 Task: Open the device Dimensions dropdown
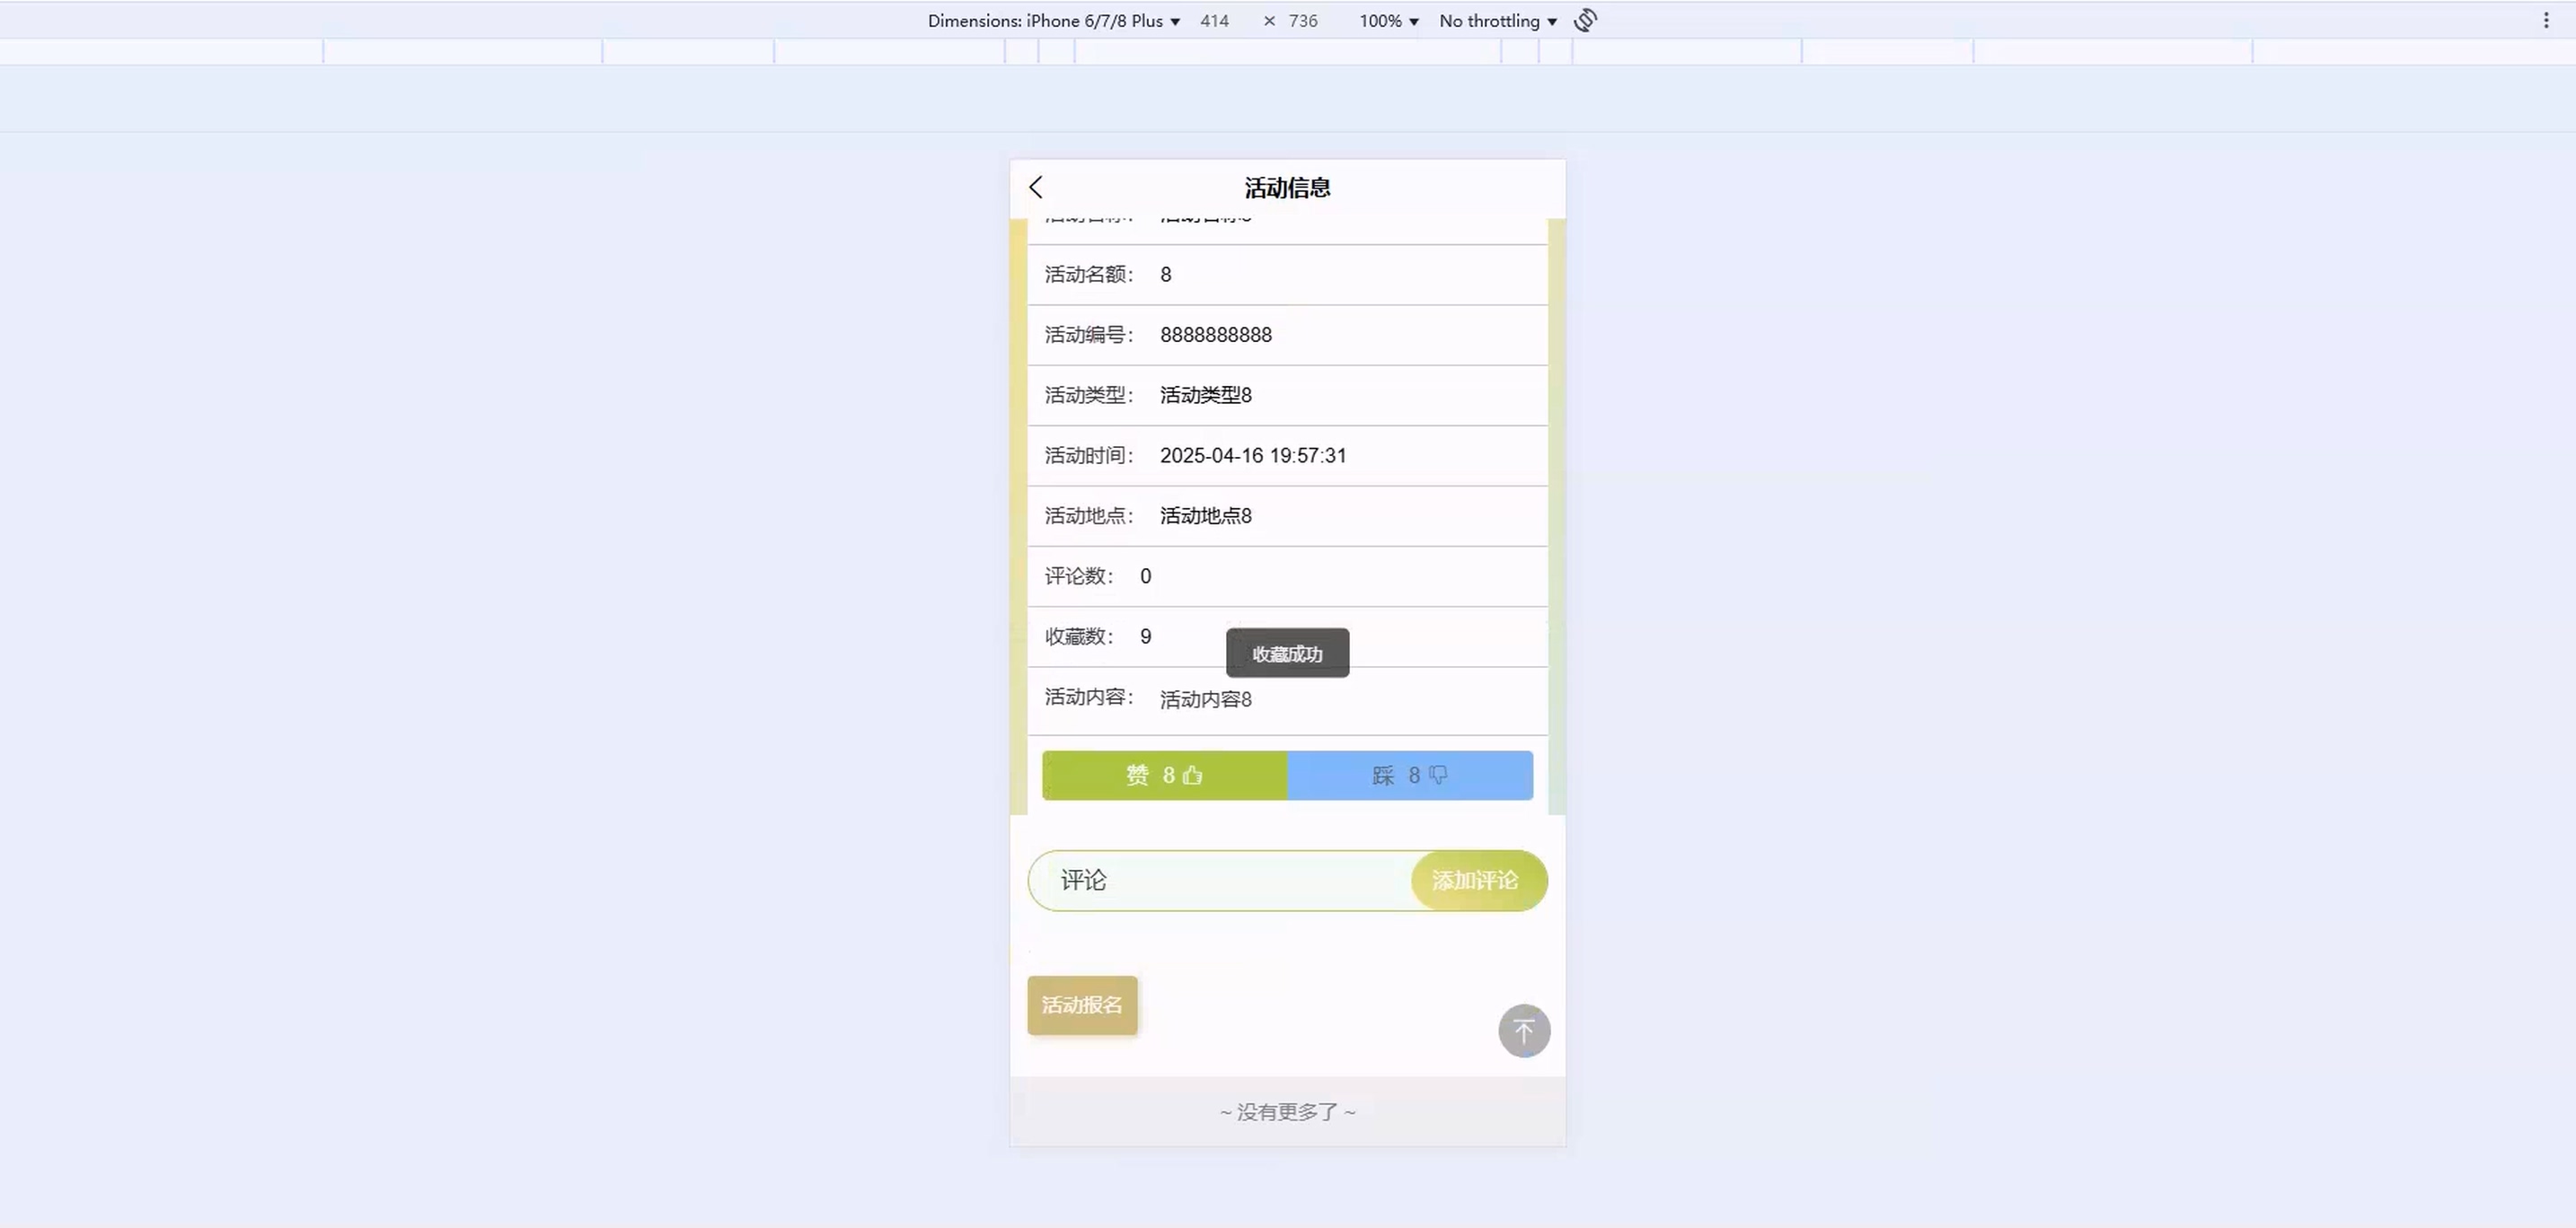[1053, 21]
